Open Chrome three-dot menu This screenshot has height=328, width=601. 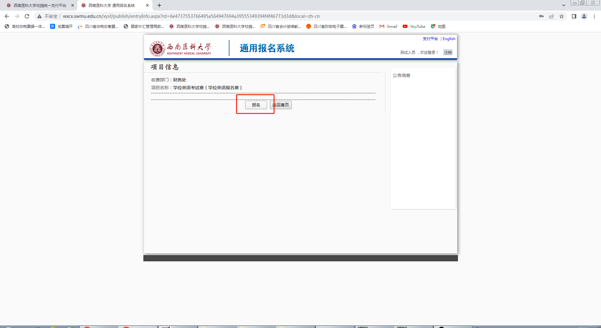point(594,16)
